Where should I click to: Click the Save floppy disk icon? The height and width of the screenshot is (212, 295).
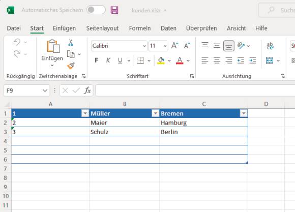[114, 10]
